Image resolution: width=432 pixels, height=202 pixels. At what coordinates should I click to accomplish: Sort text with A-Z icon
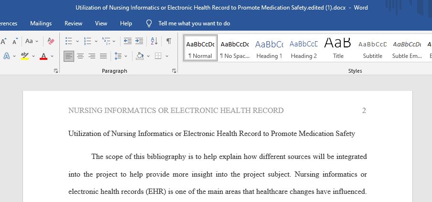pos(154,41)
